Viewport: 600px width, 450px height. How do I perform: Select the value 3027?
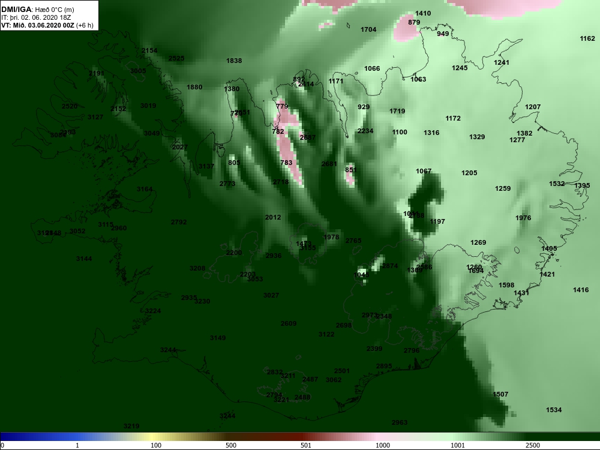coord(271,295)
